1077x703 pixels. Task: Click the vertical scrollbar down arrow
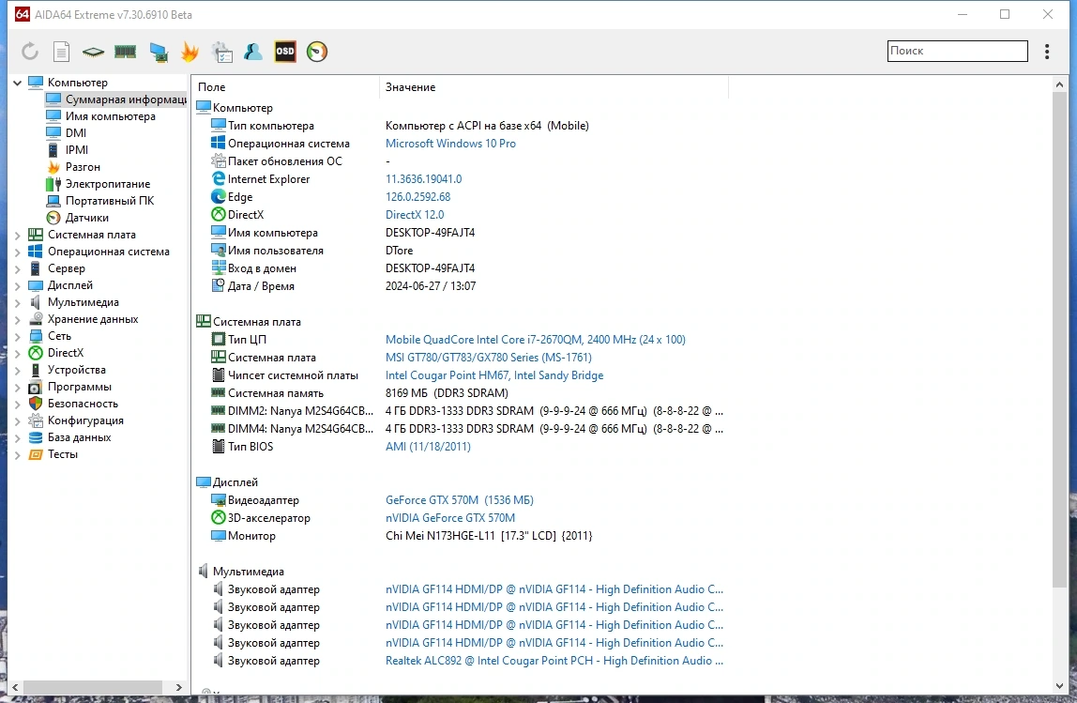point(1058,686)
